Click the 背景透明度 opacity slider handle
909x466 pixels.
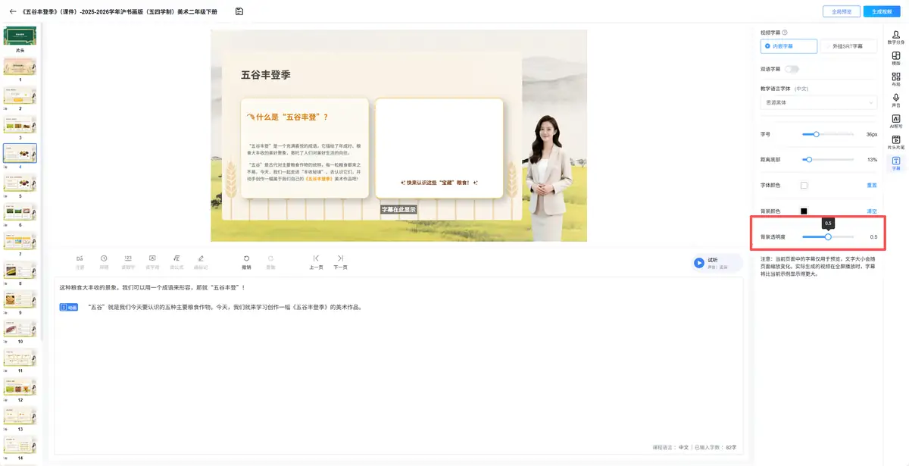[x=828, y=236]
